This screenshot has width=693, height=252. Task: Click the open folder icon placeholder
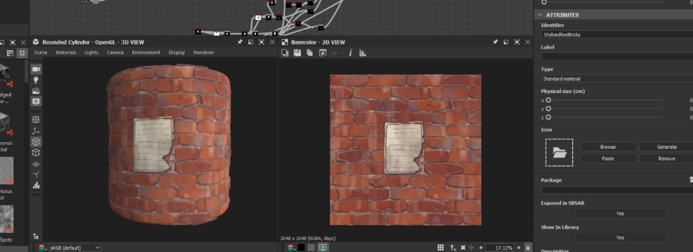(559, 153)
